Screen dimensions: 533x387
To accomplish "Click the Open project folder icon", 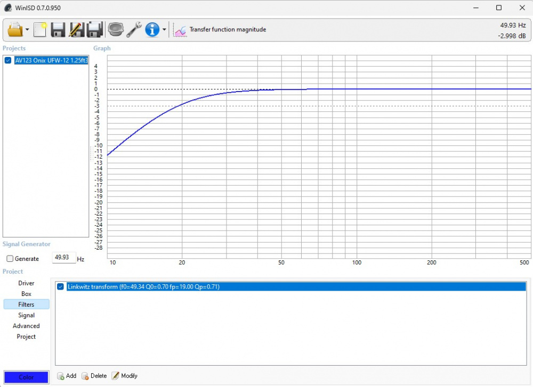I will click(15, 29).
